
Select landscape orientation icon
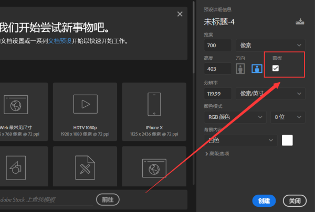pyautogui.click(x=257, y=69)
